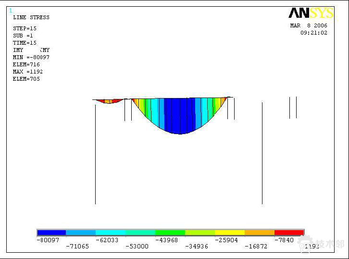Click the ELEM=705 label
Image resolution: width=349 pixels, height=259 pixels.
click(26, 79)
